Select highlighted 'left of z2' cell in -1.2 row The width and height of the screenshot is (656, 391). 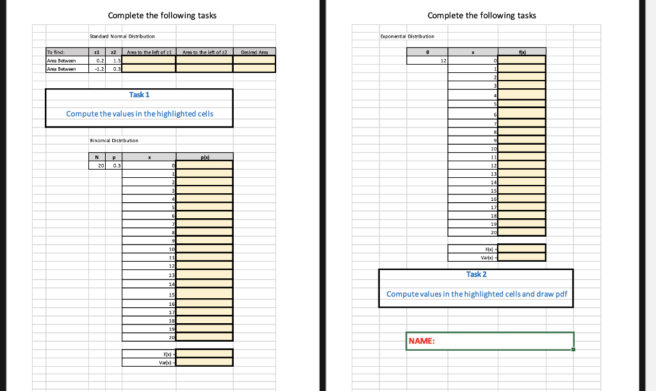click(x=204, y=68)
